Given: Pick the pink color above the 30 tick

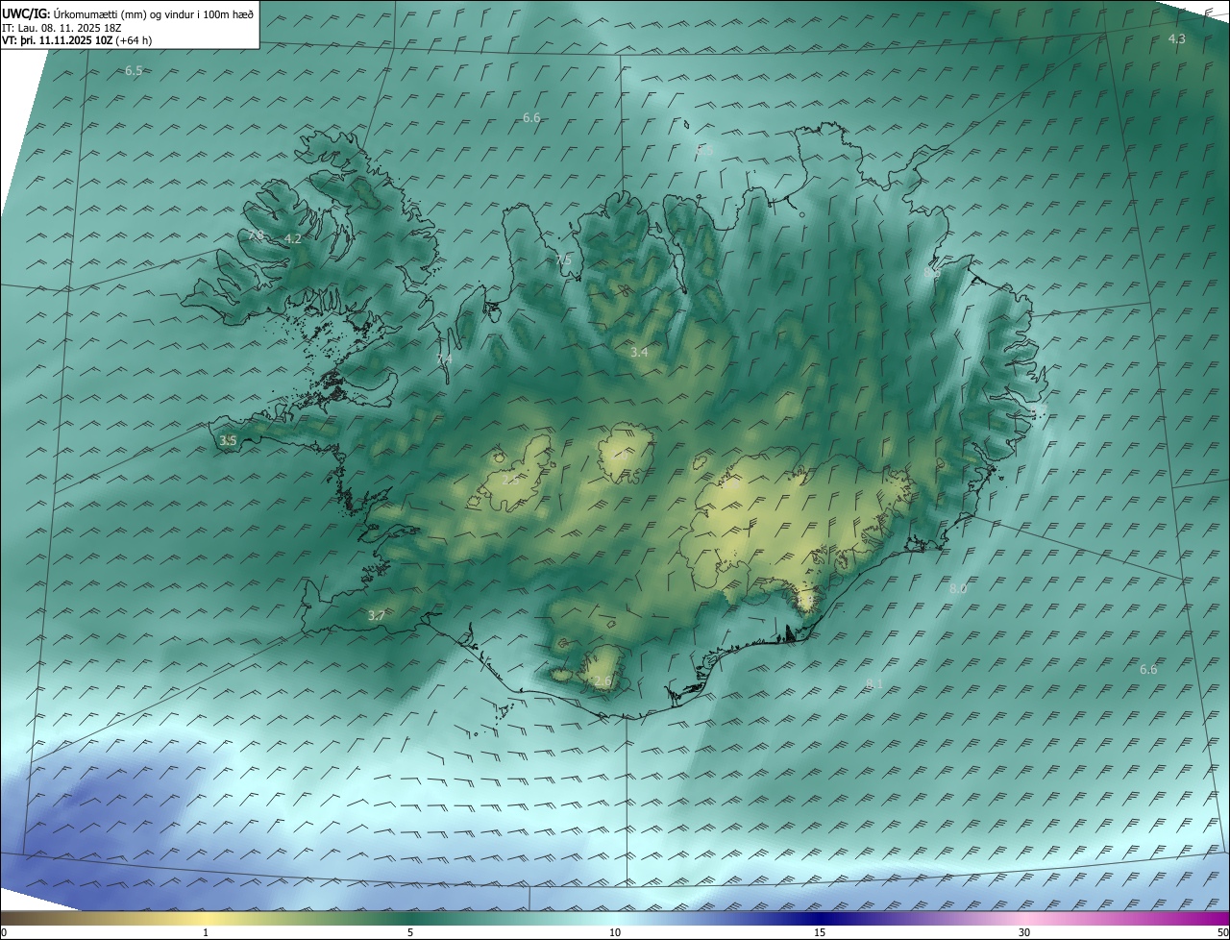Looking at the screenshot, I should pyautogui.click(x=1024, y=918).
